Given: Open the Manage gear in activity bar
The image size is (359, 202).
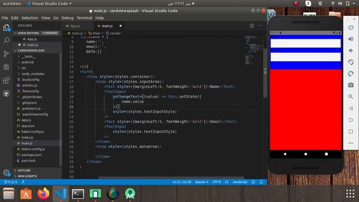Looking at the screenshot, I should [6, 172].
